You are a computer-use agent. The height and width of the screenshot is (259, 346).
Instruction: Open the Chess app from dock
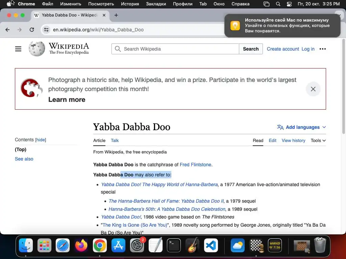pos(256,246)
